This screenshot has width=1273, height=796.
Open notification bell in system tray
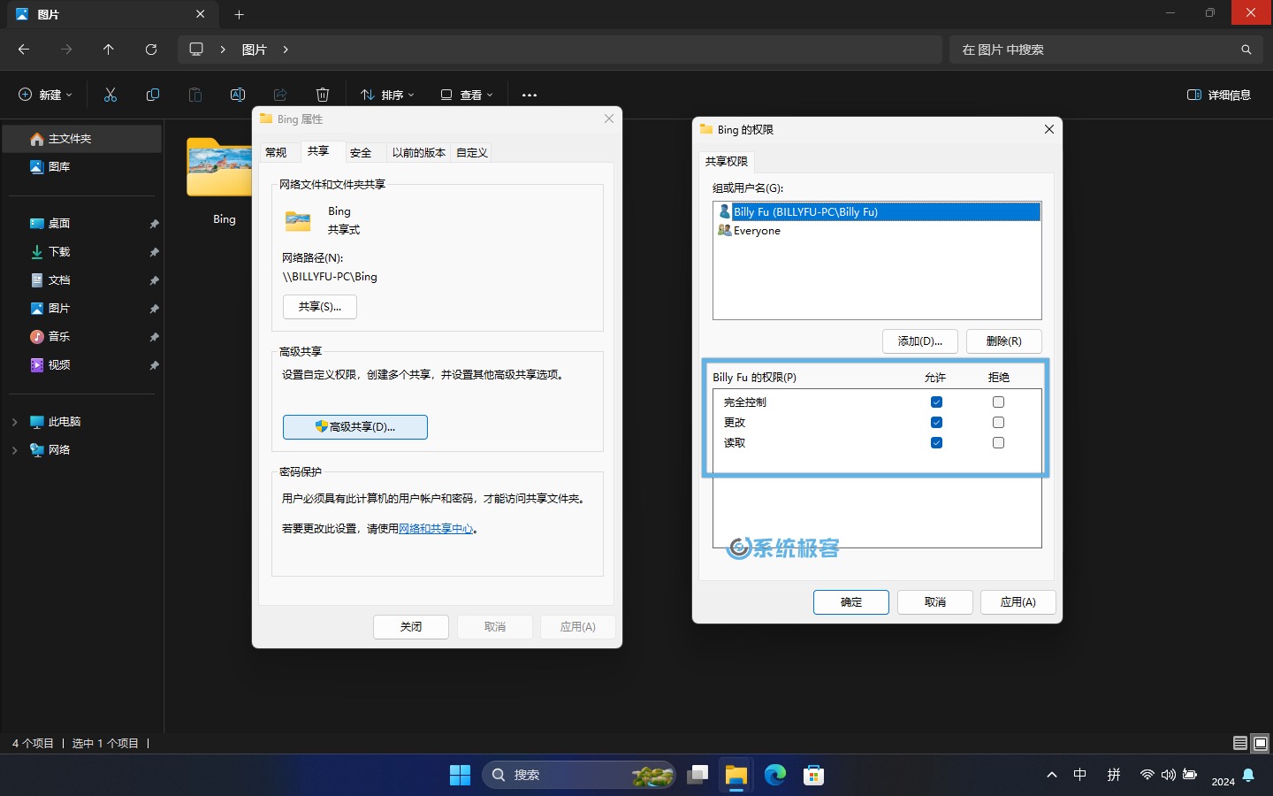[x=1248, y=775]
